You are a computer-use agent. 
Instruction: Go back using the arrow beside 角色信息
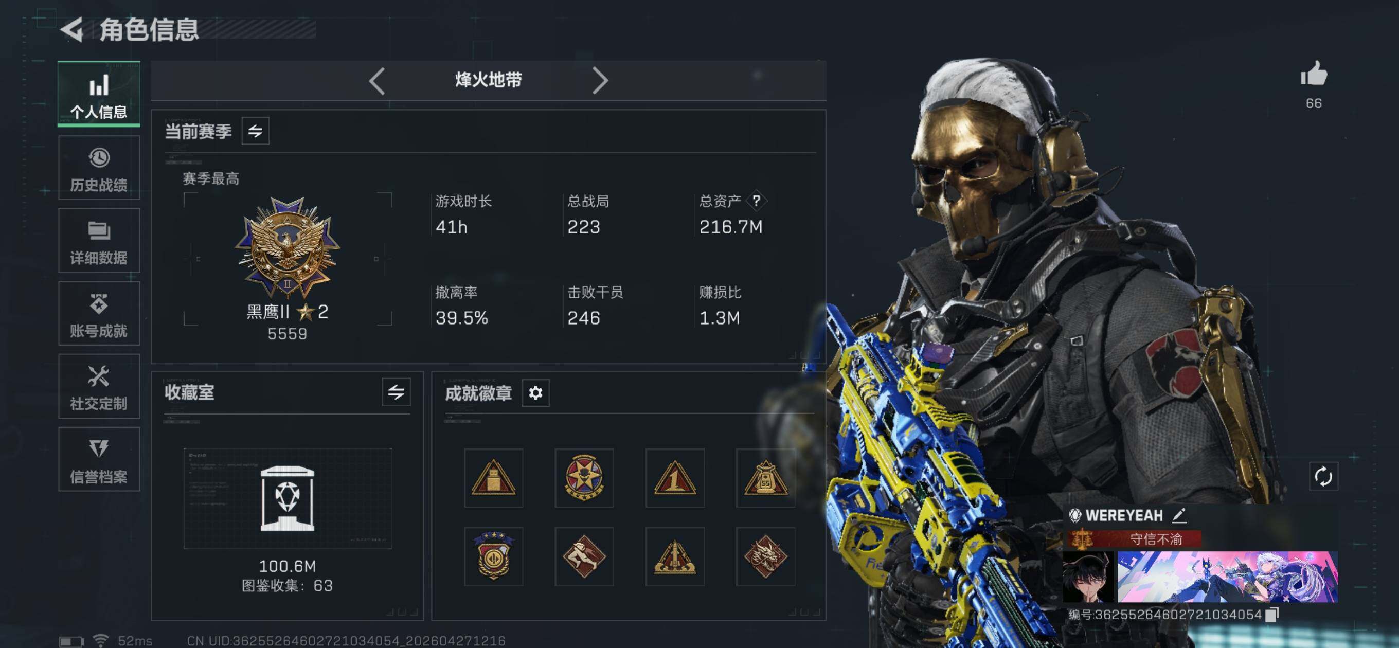coord(71,29)
